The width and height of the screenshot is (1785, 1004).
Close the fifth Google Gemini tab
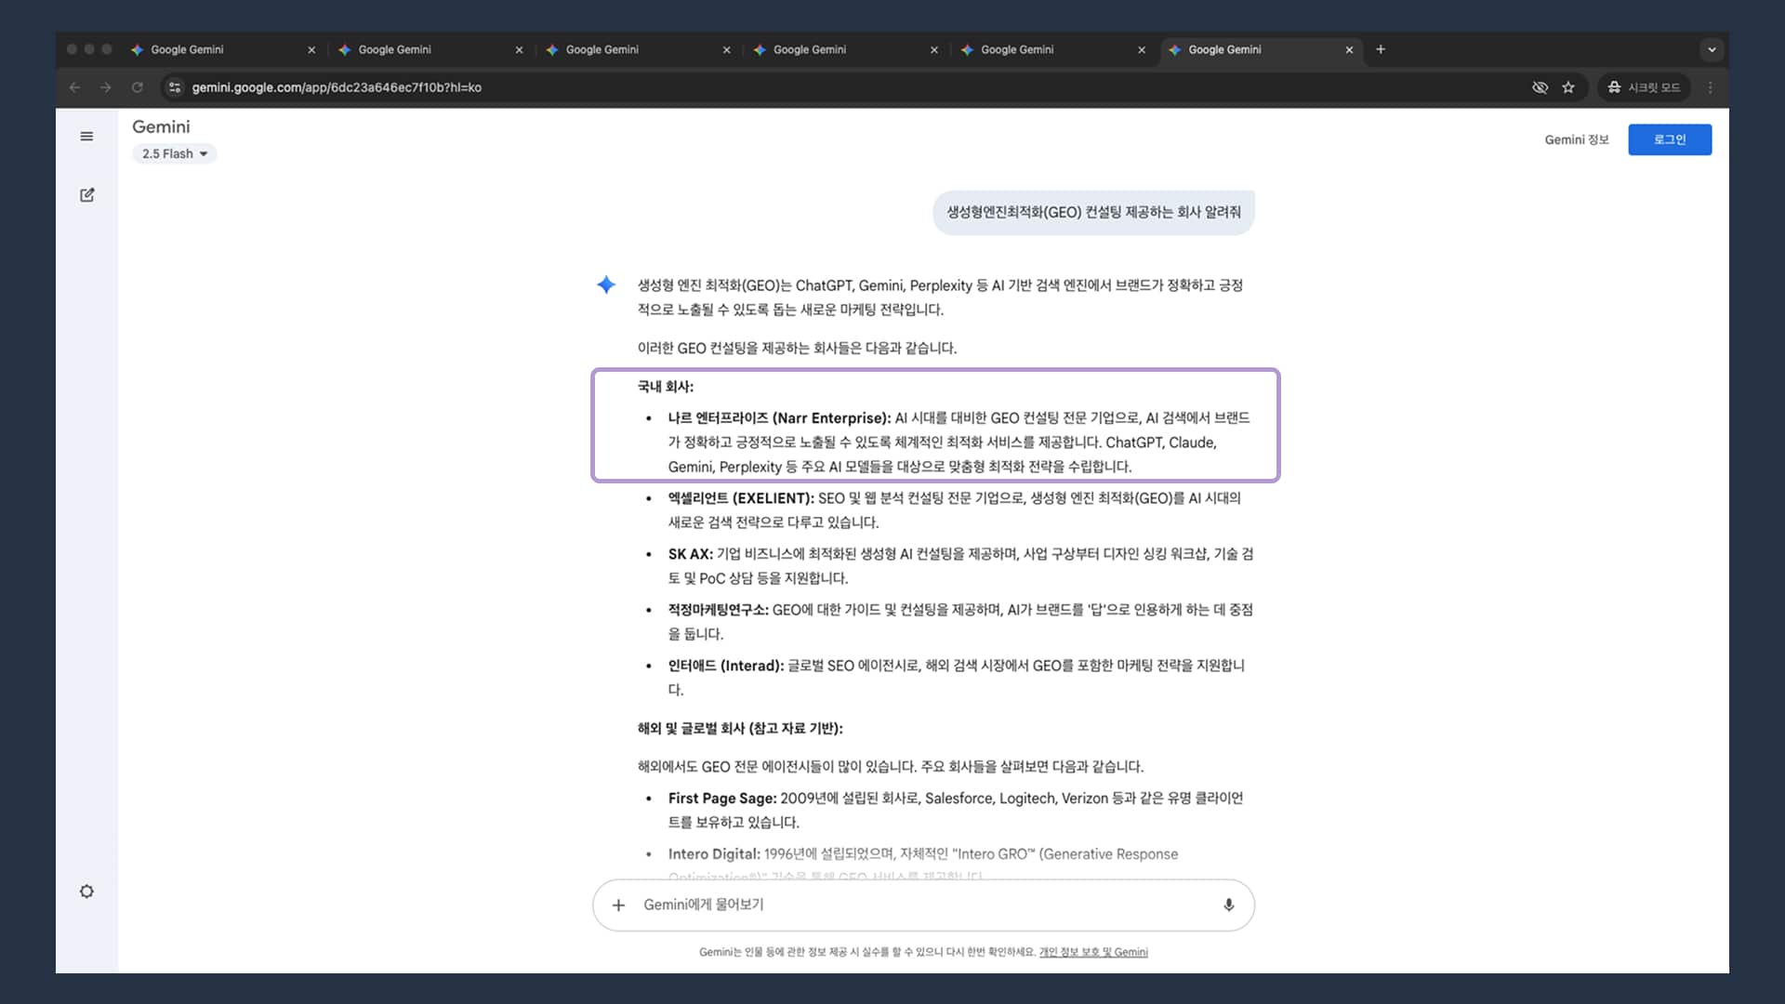[1142, 50]
